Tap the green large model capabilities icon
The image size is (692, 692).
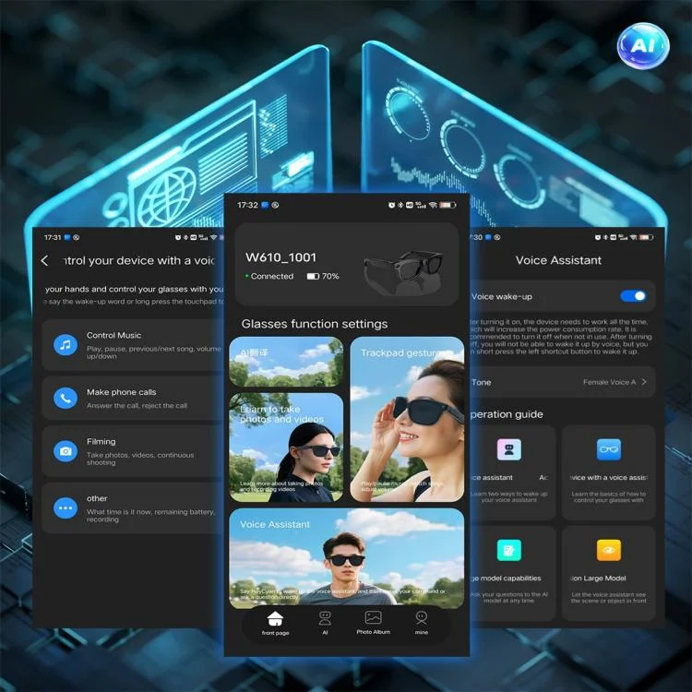click(508, 551)
